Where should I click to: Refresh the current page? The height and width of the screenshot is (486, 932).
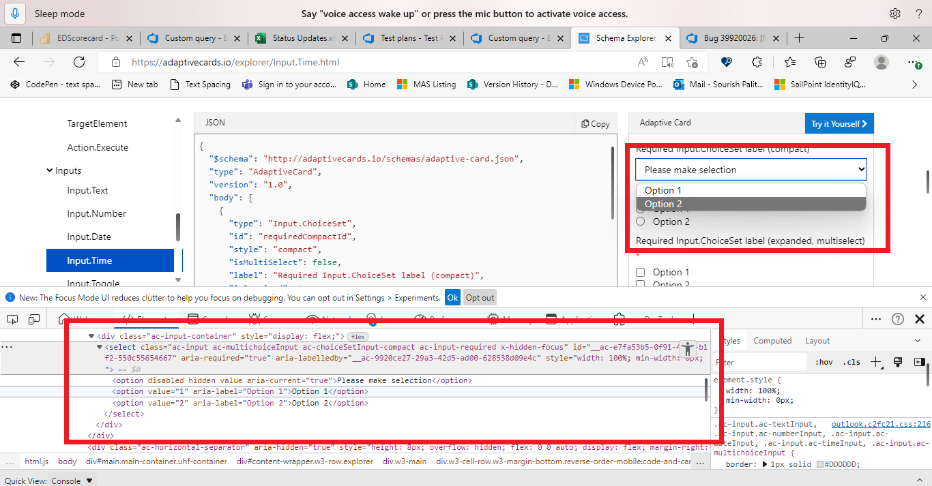click(x=79, y=62)
